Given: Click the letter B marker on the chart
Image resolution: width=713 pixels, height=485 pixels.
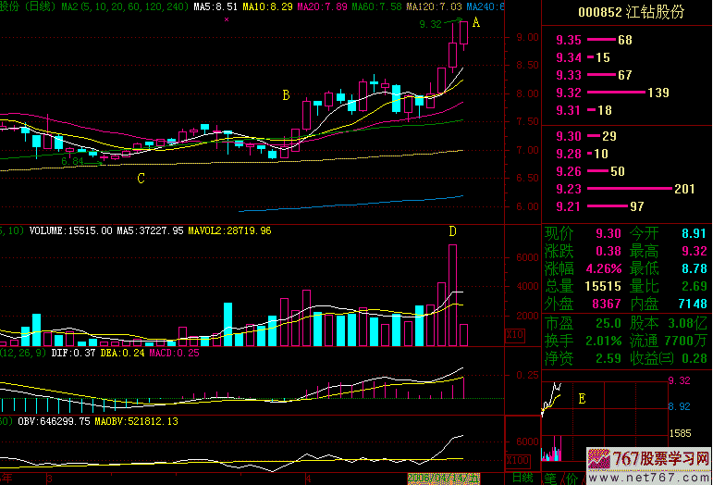Looking at the screenshot, I should click(x=286, y=94).
